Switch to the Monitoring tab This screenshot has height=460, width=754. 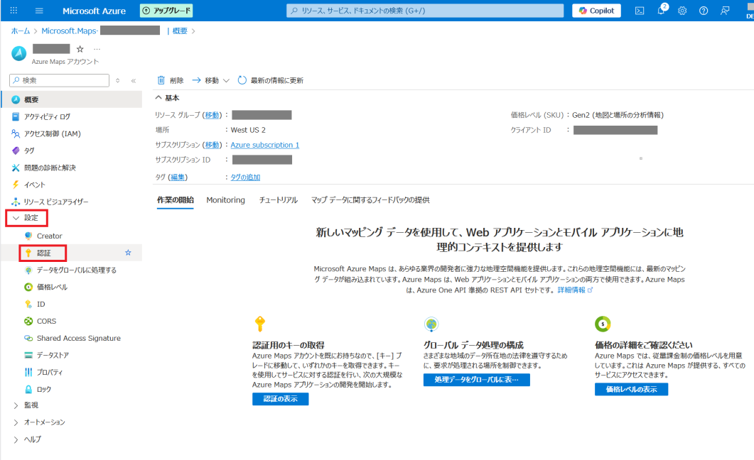click(225, 199)
